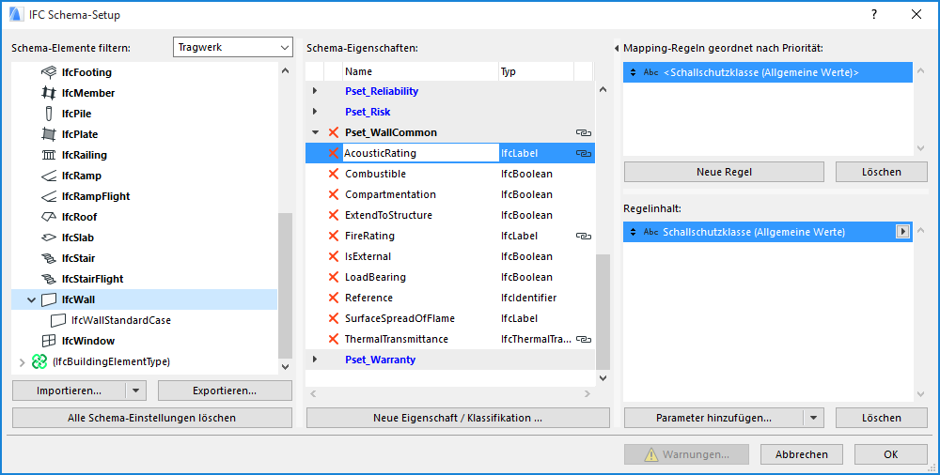Click the IfcStair element icon
This screenshot has width=940, height=475.
pos(50,258)
